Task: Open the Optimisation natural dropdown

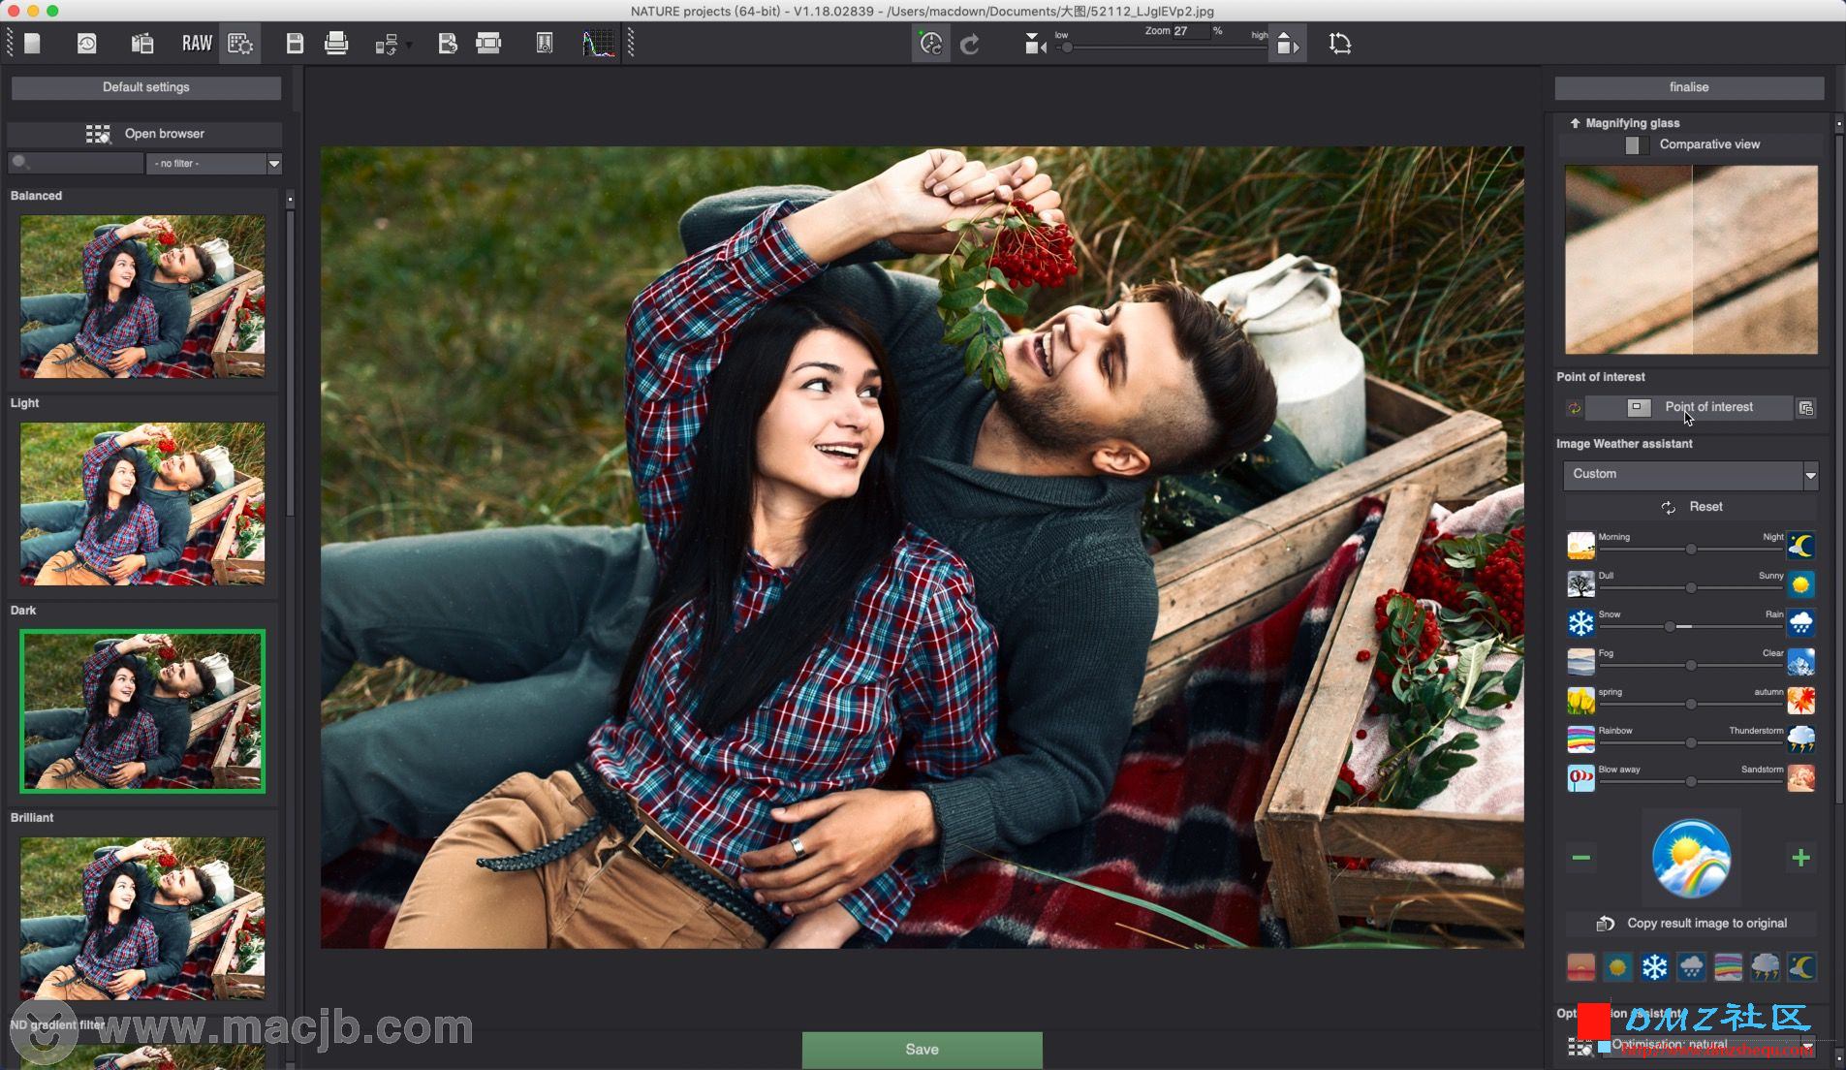Action: tap(1708, 1045)
